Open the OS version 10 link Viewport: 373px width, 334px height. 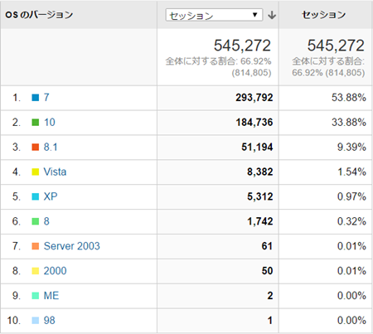pyautogui.click(x=50, y=122)
